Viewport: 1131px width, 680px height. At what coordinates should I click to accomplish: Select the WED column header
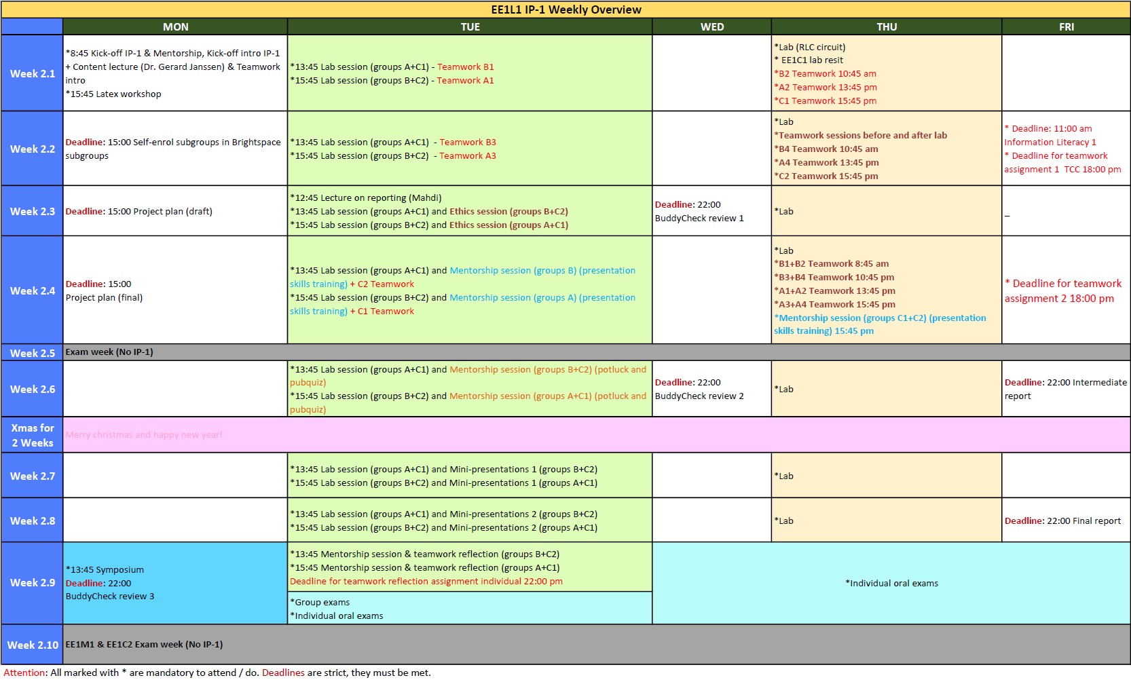pyautogui.click(x=711, y=27)
